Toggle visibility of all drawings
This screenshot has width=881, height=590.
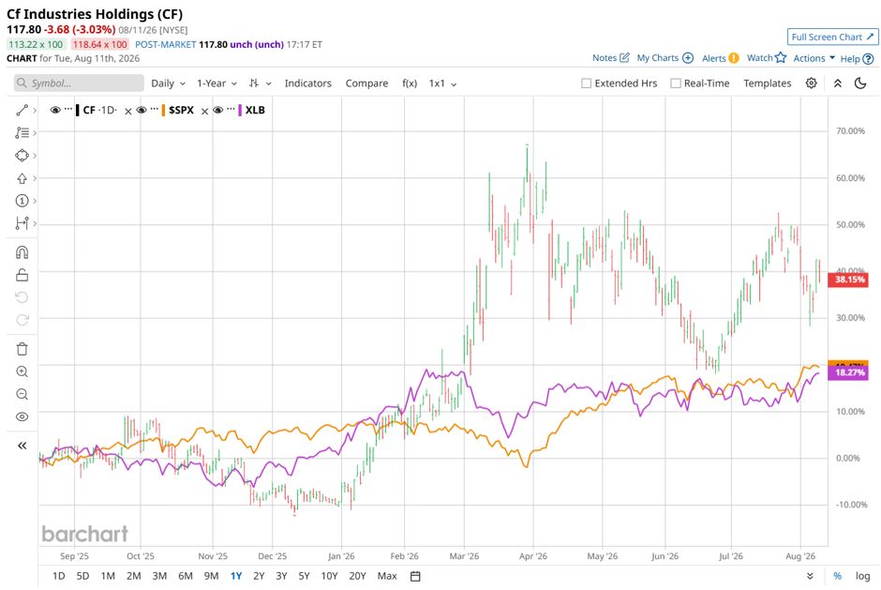point(22,416)
